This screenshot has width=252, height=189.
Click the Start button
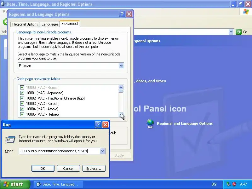tap(15, 184)
